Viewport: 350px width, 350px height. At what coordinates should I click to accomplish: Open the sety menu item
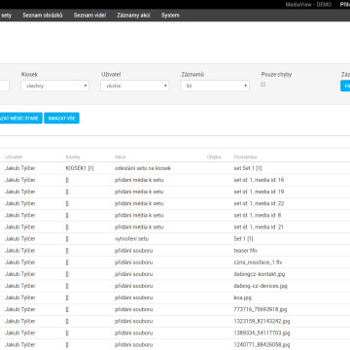6,16
